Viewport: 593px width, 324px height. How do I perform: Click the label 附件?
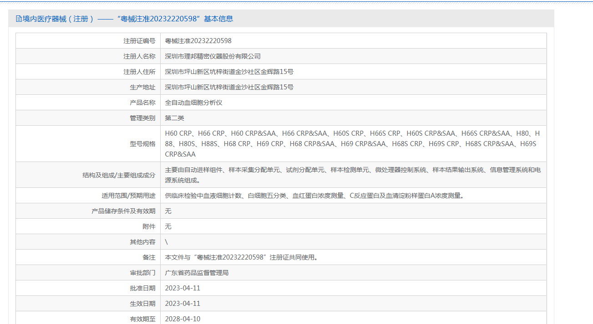click(149, 226)
